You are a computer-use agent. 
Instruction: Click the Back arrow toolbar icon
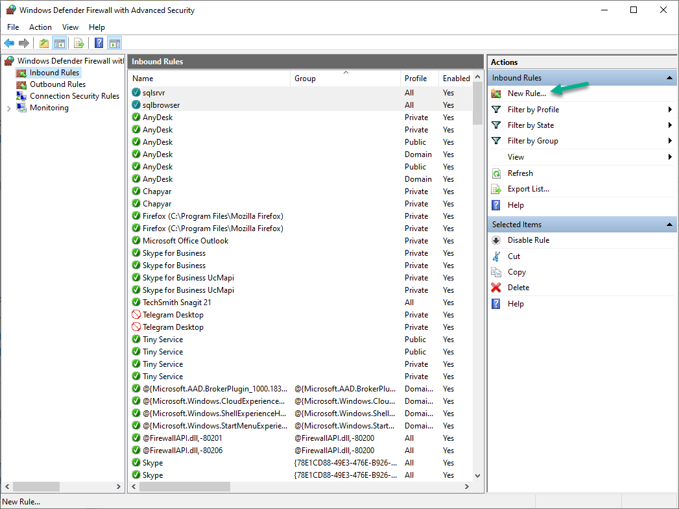(9, 43)
